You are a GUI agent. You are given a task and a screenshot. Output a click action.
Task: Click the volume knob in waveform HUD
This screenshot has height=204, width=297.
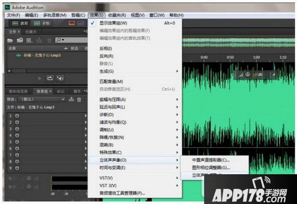tap(247, 75)
